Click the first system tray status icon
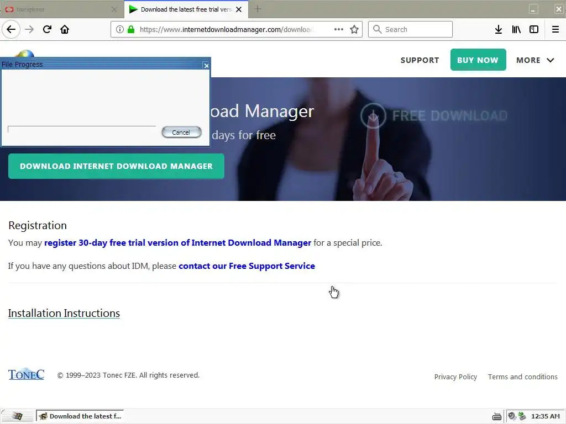Image resolution: width=566 pixels, height=424 pixels. point(512,416)
